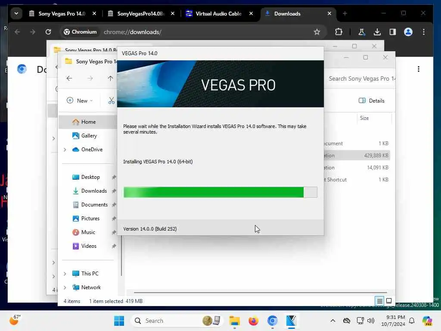Unpin Videos using its pin icon
This screenshot has width=441, height=331.
pyautogui.click(x=114, y=246)
